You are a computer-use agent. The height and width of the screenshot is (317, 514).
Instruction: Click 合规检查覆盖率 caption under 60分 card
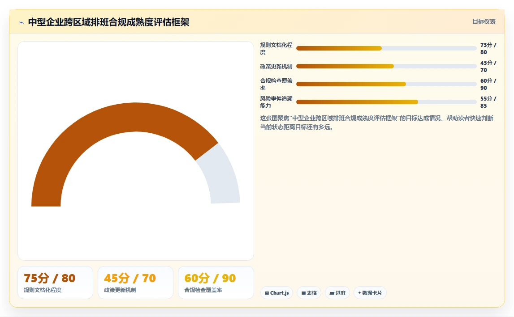(203, 290)
